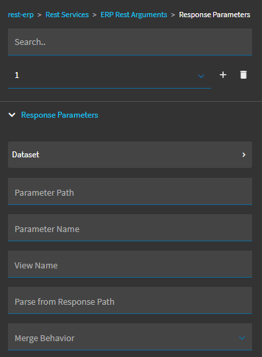The height and width of the screenshot is (357, 262).
Task: Open the Dataset row
Action: (130, 155)
